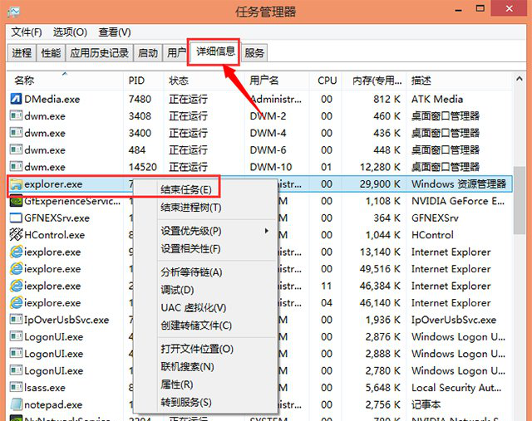Switch to the 用户 tab
532x421 pixels.
(x=176, y=53)
